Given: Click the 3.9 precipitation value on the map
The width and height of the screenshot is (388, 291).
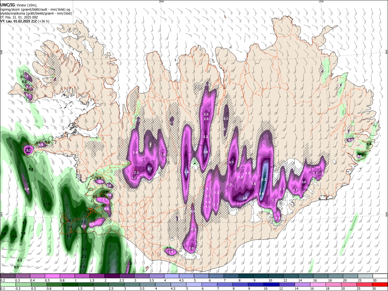Looking at the screenshot, I should coord(206,152).
